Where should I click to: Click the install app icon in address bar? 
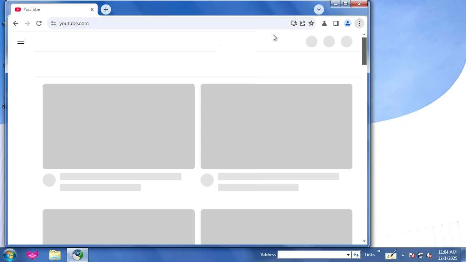(293, 23)
